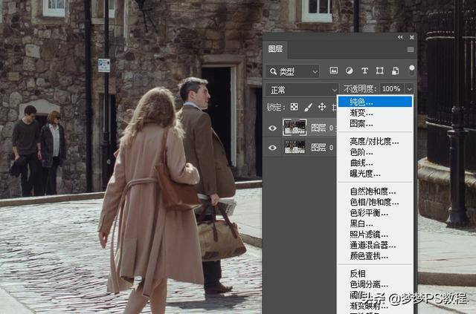The height and width of the screenshot is (314, 476).
Task: Filter layers by adjustment layer icon
Action: click(349, 71)
